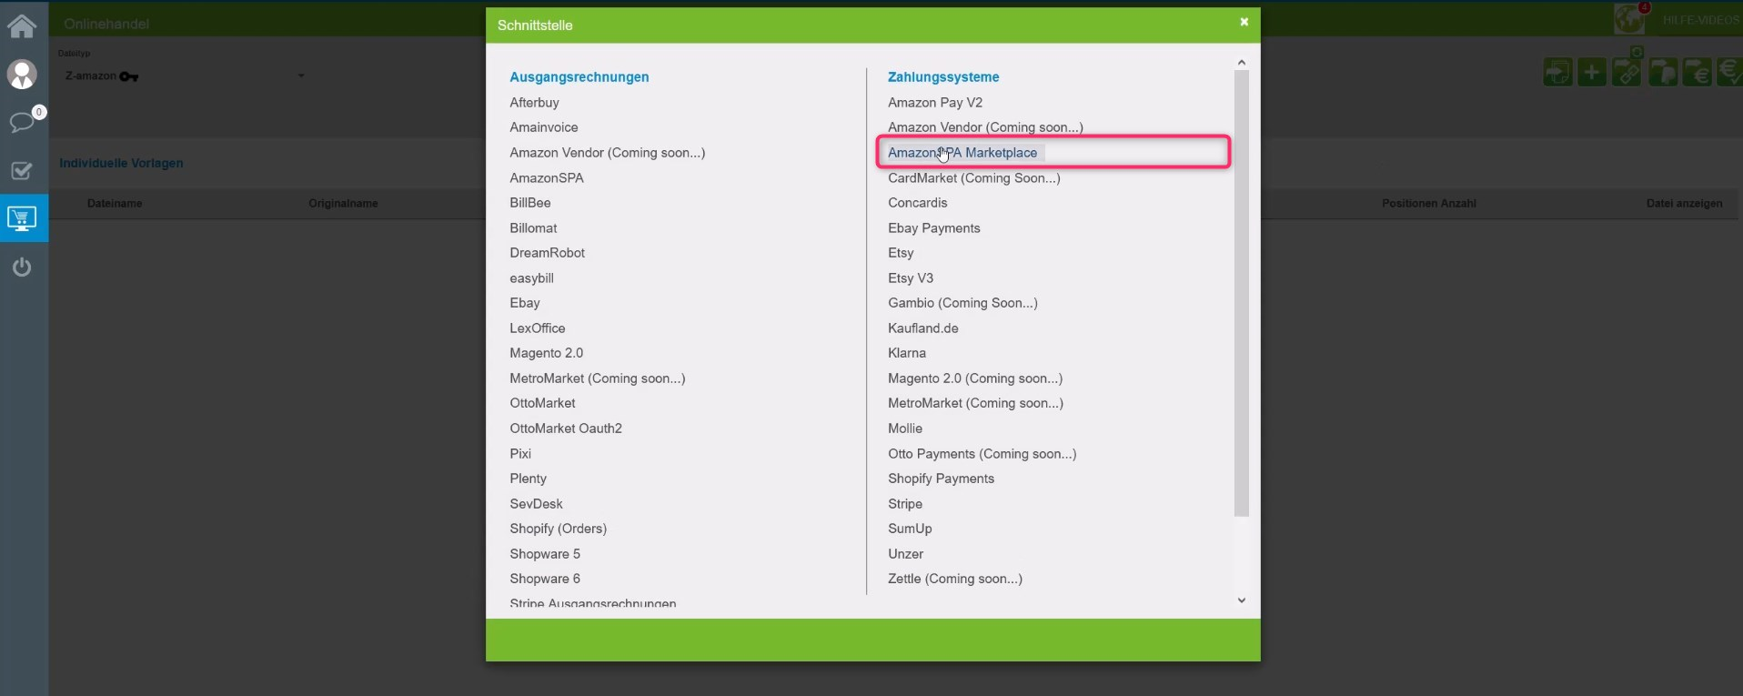Select Plenty interface
This screenshot has width=1743, height=696.
[x=529, y=479]
